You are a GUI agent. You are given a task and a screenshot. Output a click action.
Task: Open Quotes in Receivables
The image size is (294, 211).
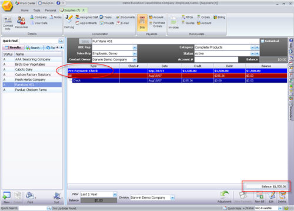click(188, 23)
